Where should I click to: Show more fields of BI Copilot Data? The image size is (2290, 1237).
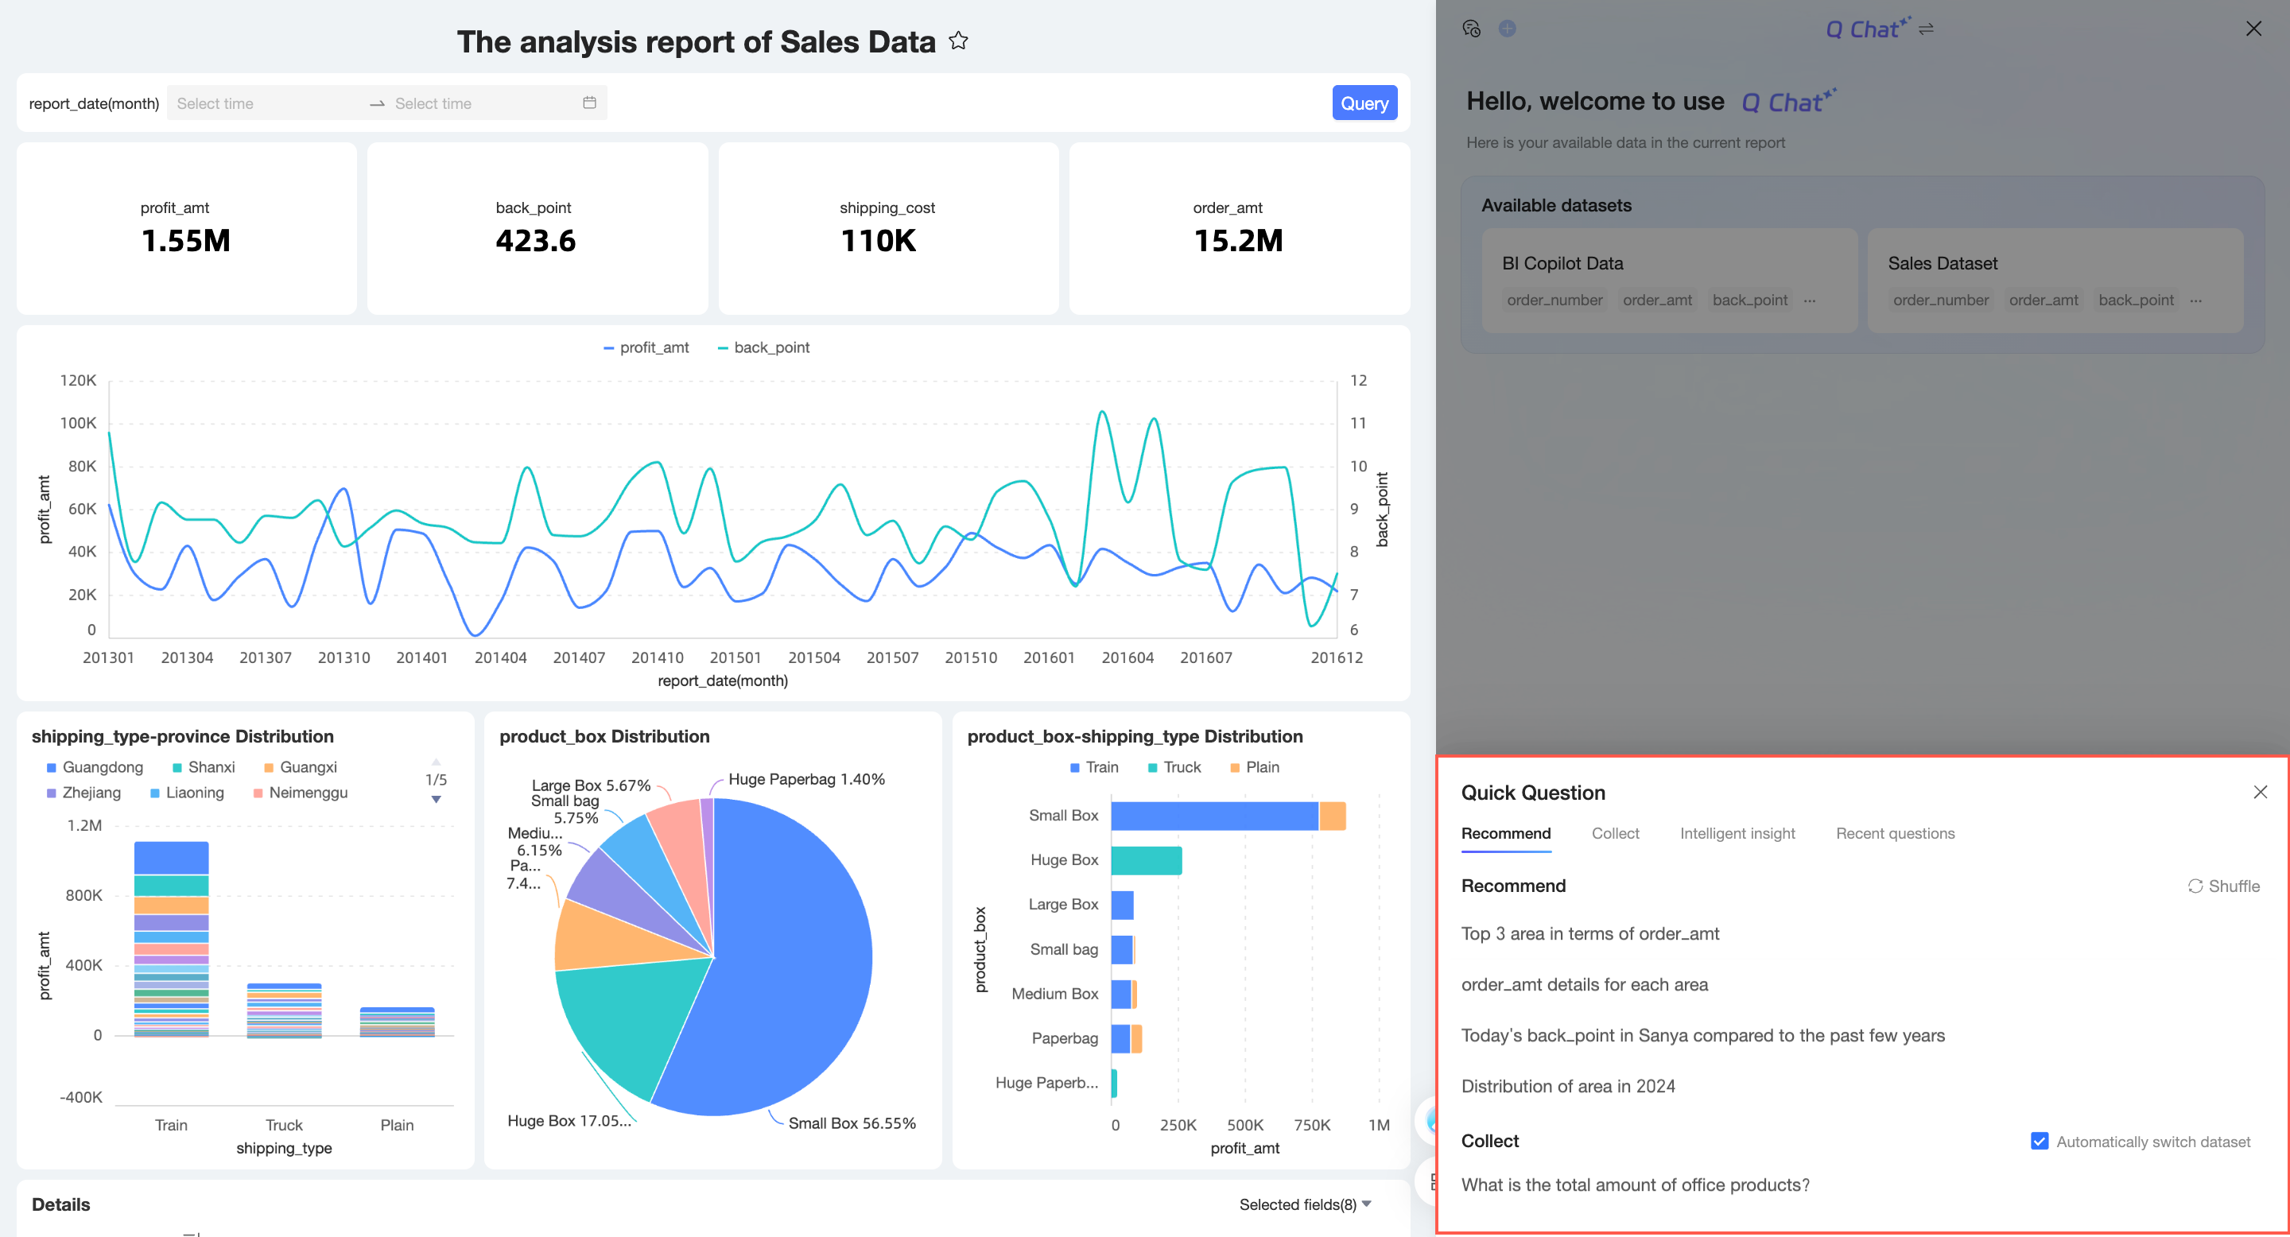click(1810, 301)
